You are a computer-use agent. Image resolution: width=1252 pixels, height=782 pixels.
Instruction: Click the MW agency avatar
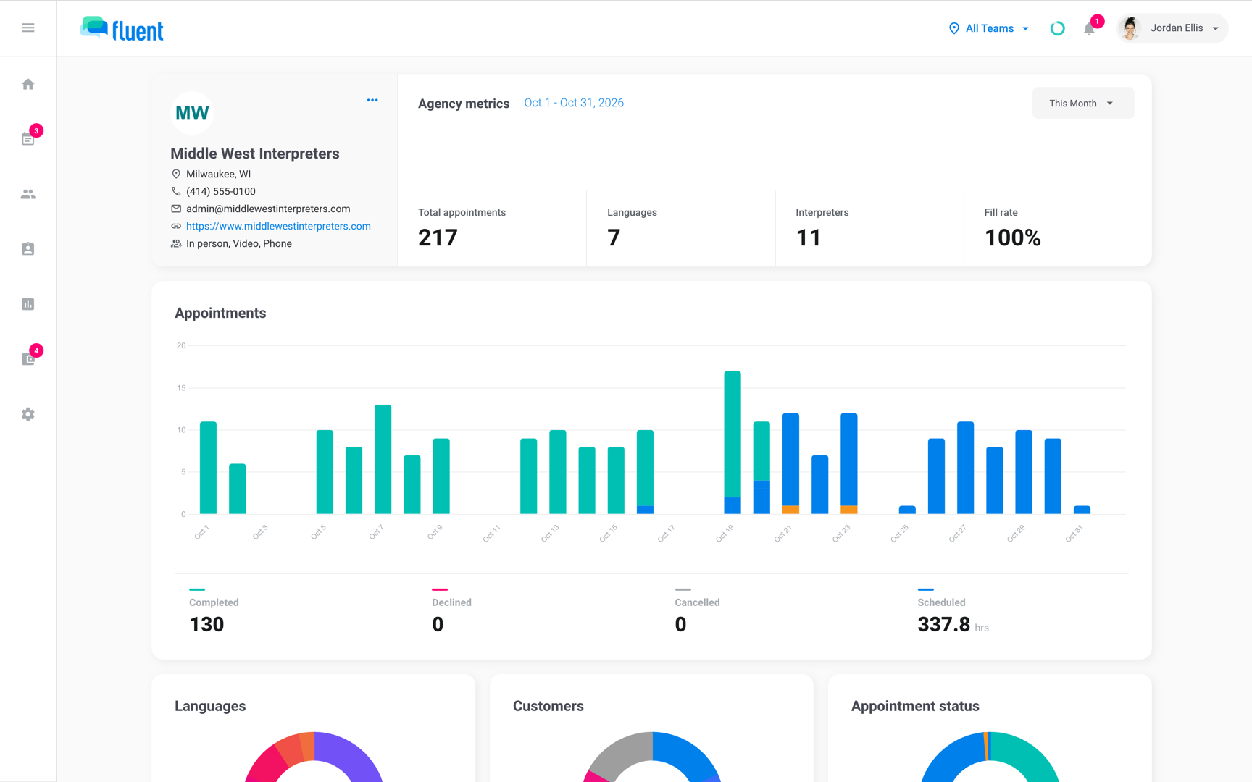192,113
